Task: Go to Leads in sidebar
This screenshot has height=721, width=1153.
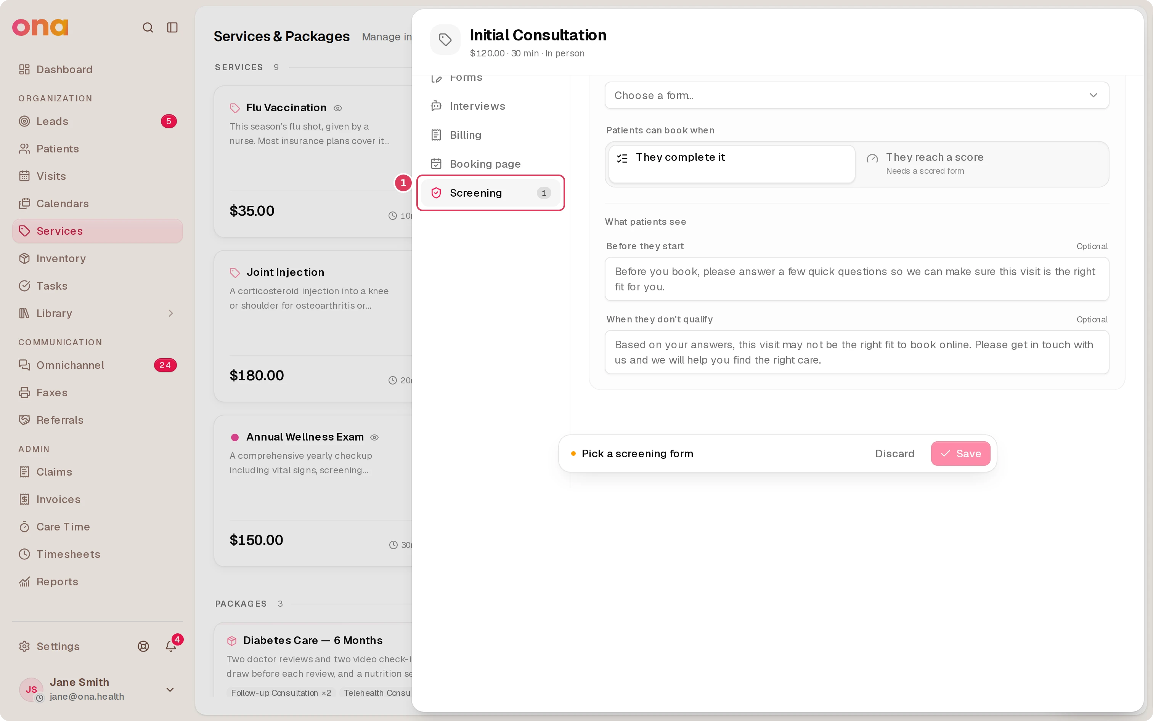Action: point(97,121)
